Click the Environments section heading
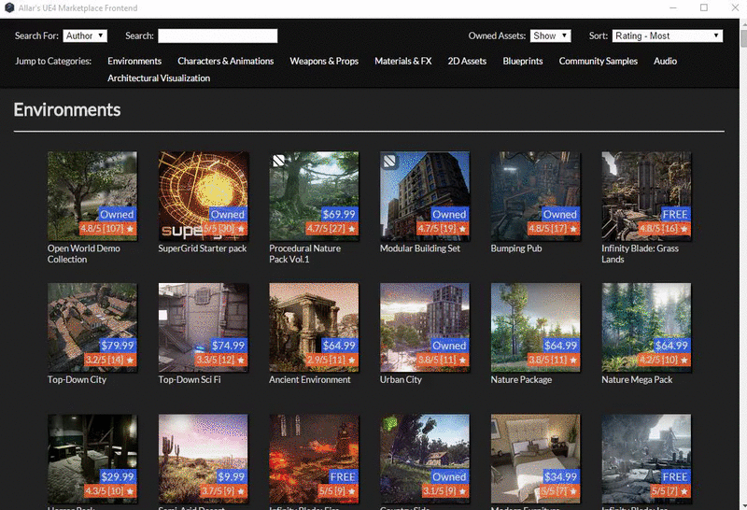 (67, 110)
